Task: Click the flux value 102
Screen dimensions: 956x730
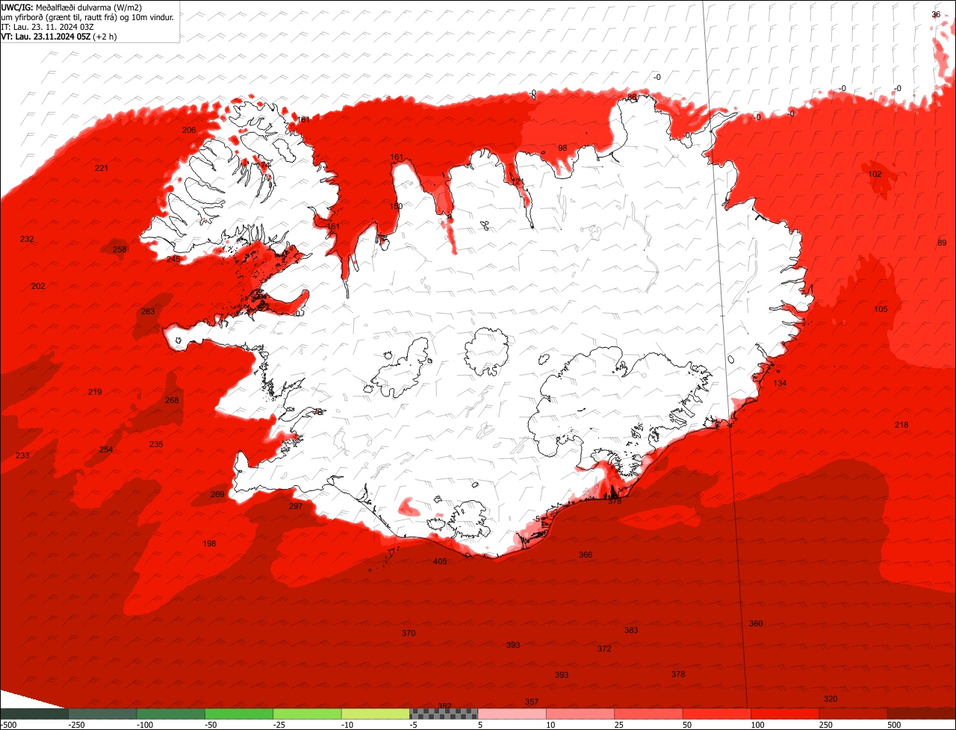Action: pyautogui.click(x=875, y=174)
